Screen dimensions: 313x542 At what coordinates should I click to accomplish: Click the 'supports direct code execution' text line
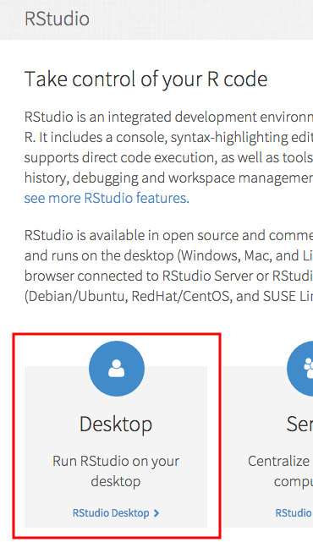click(x=168, y=157)
